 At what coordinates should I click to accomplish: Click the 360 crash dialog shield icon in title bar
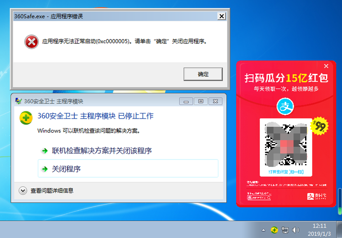(x=19, y=101)
